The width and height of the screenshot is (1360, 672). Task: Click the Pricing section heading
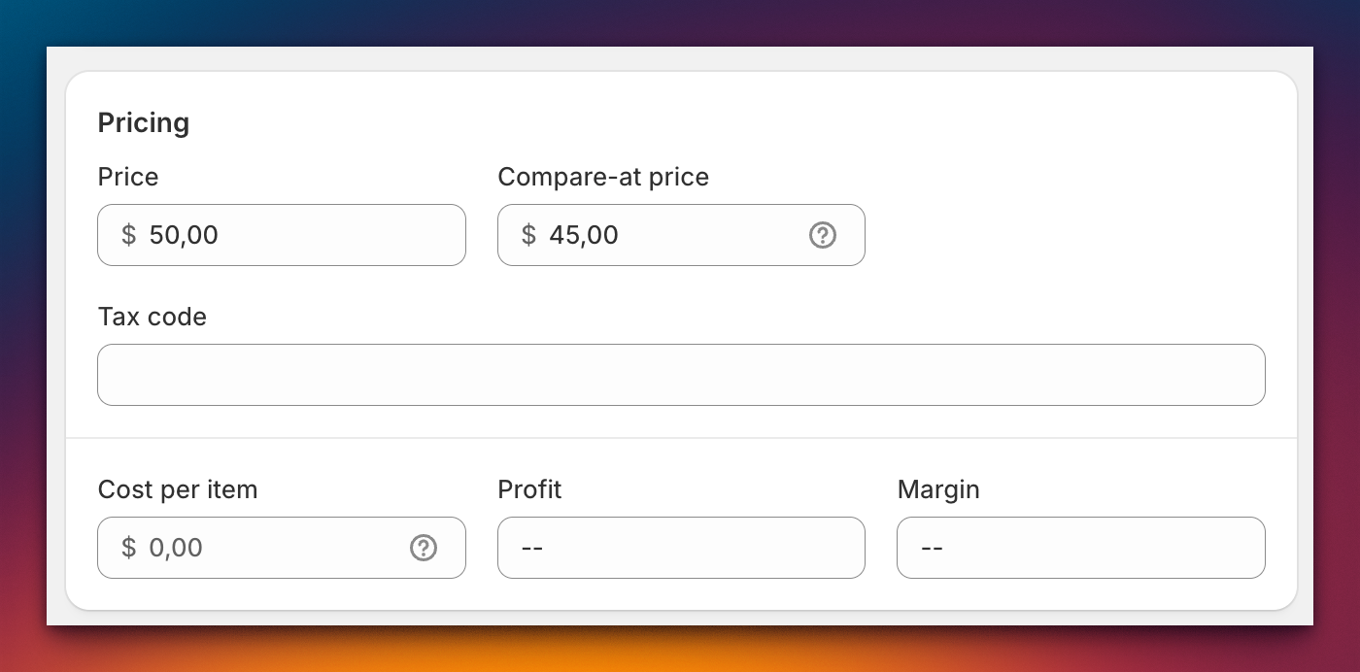(x=143, y=122)
